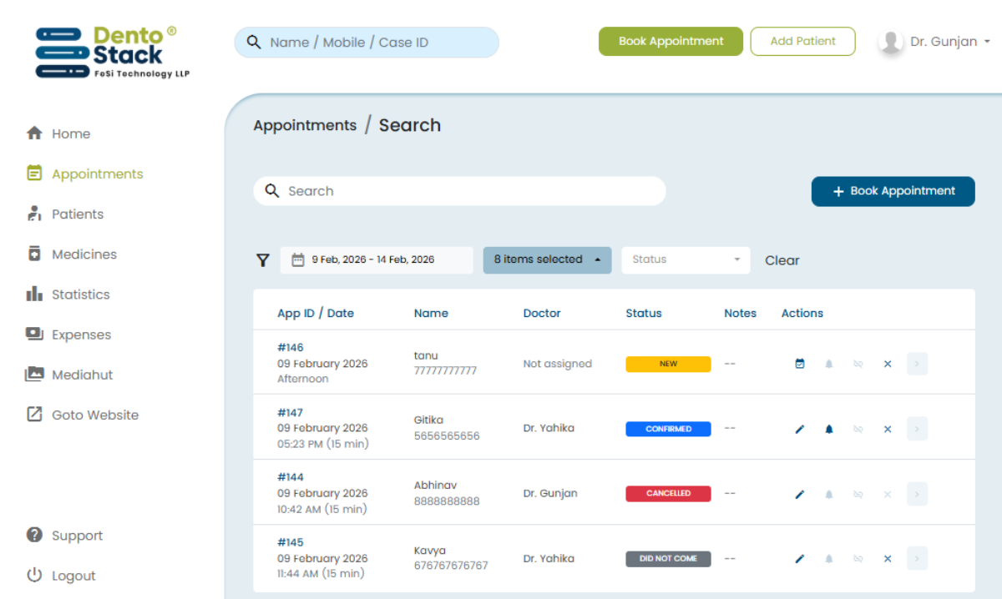Viewport: 1002px width, 599px height.
Task: Apply the filter funnel icon
Action: 263,259
